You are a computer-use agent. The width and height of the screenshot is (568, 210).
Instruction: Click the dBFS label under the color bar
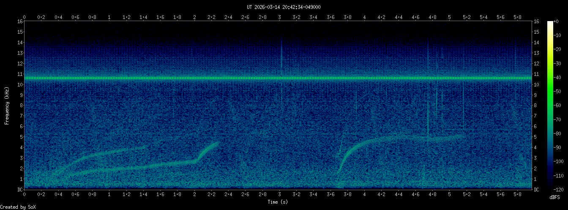(x=556, y=197)
